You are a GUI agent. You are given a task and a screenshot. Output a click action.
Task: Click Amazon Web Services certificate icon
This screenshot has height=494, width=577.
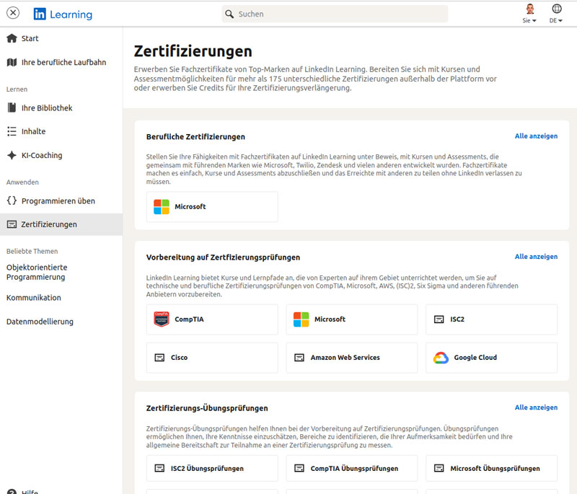pos(299,358)
